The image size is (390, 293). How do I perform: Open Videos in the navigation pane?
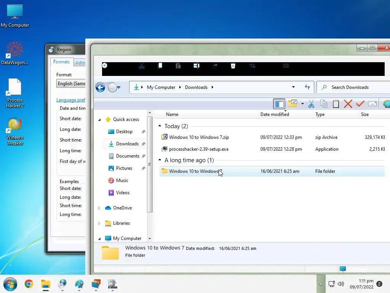(x=122, y=193)
